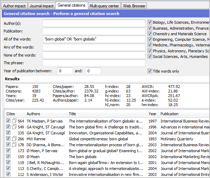Sort results by the Title column header
Image resolution: width=210 pixels, height=178 pixels.
pos(106,114)
